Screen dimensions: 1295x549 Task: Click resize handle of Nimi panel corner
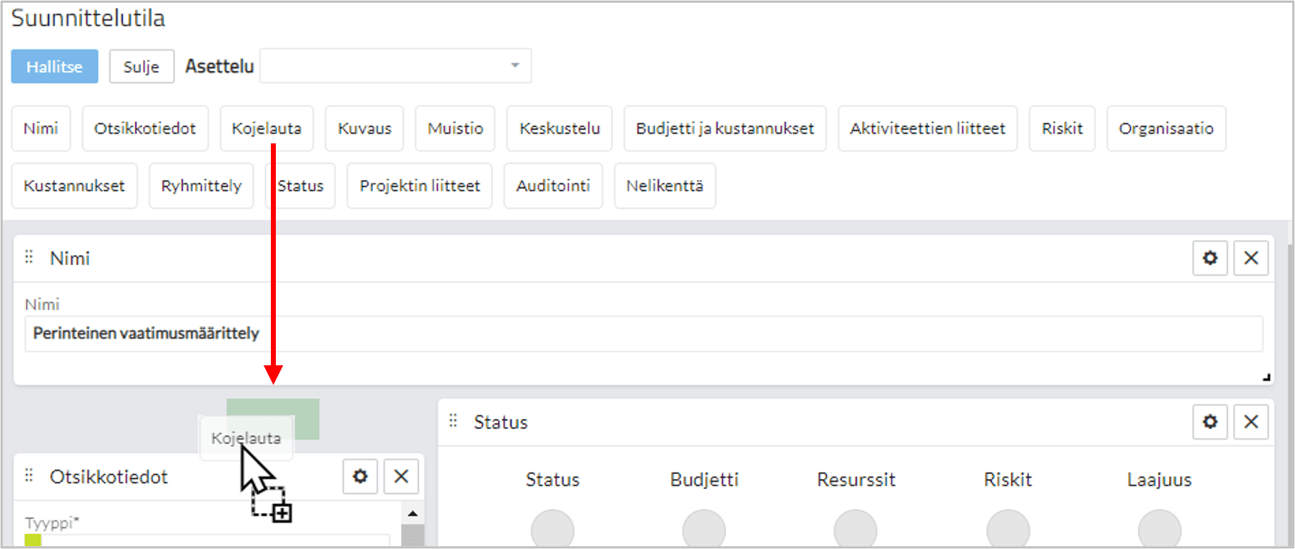click(x=1266, y=377)
